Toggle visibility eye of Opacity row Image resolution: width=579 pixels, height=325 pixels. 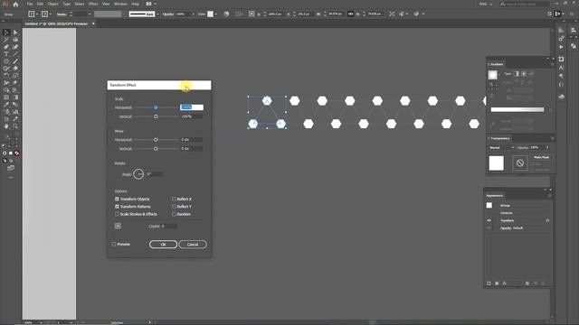point(489,228)
